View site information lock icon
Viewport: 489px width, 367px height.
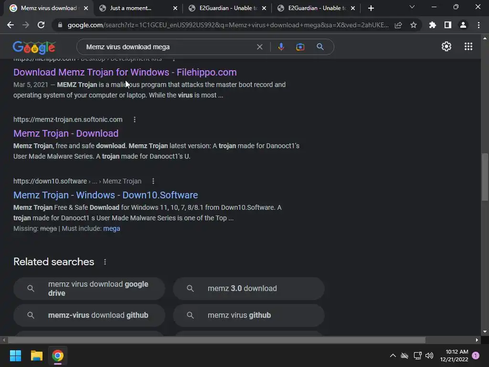click(60, 25)
